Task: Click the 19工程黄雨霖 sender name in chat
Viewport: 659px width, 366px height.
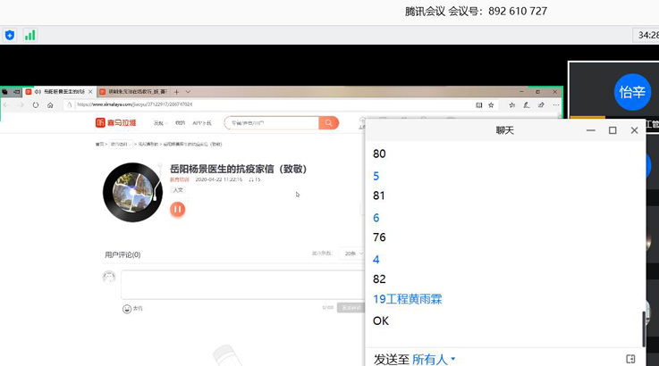Action: point(407,299)
